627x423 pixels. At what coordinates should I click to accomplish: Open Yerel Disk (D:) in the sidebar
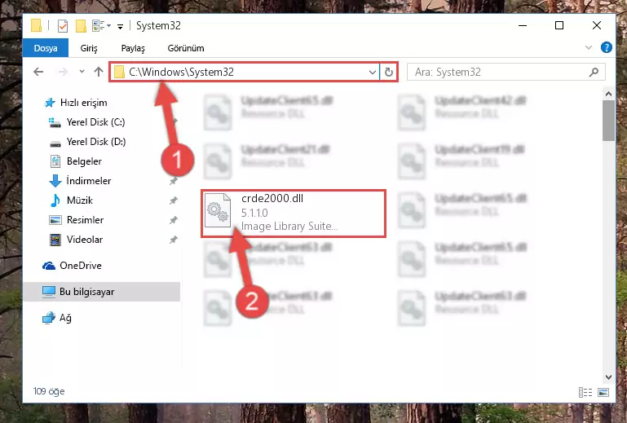tap(96, 142)
